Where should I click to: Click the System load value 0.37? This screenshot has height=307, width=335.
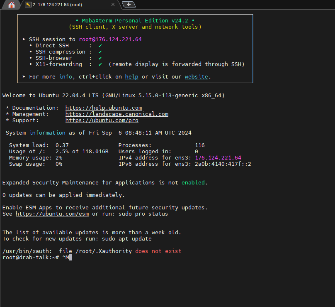coord(62,145)
